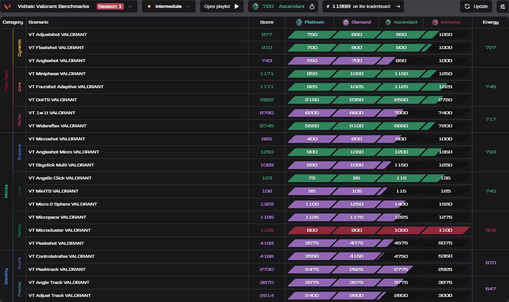Click the Ascendant rank icon in header
This screenshot has height=302, width=509.
388,22
